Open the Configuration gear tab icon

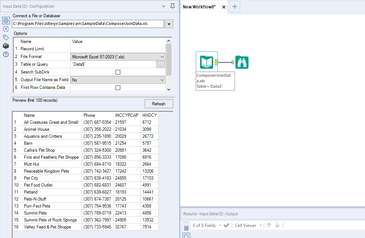coord(6,21)
